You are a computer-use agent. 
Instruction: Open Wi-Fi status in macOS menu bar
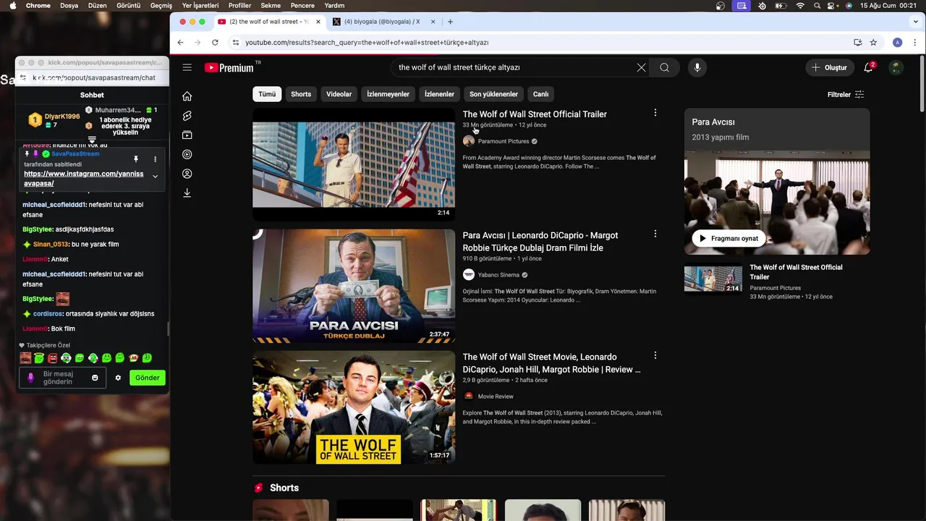[800, 5]
